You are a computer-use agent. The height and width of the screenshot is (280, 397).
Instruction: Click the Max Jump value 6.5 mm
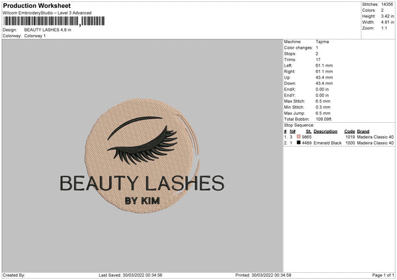[323, 114]
